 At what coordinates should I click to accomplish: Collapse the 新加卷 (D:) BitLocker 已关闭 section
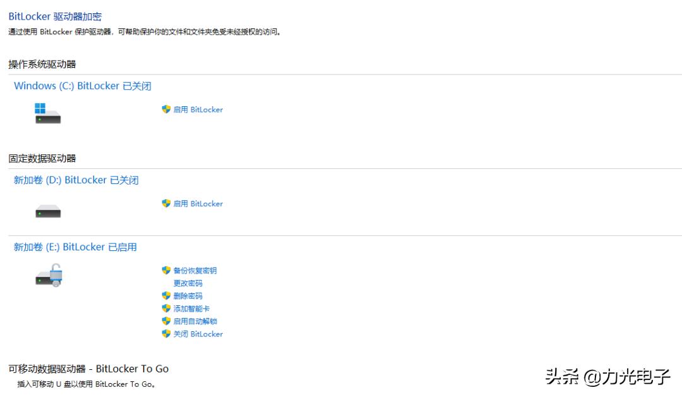click(76, 180)
